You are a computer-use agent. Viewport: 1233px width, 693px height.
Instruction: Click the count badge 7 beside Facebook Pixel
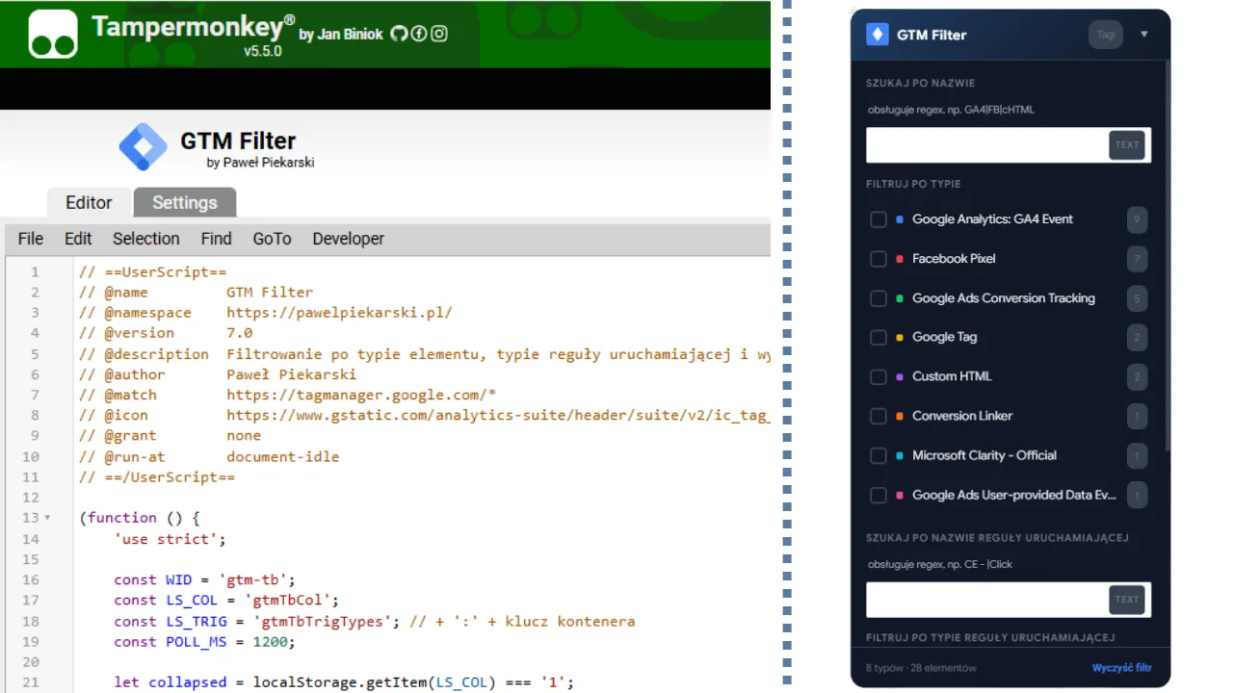coord(1137,259)
